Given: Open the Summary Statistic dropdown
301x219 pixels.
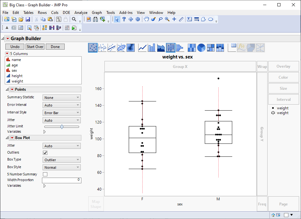Looking at the screenshot, I should [62, 97].
